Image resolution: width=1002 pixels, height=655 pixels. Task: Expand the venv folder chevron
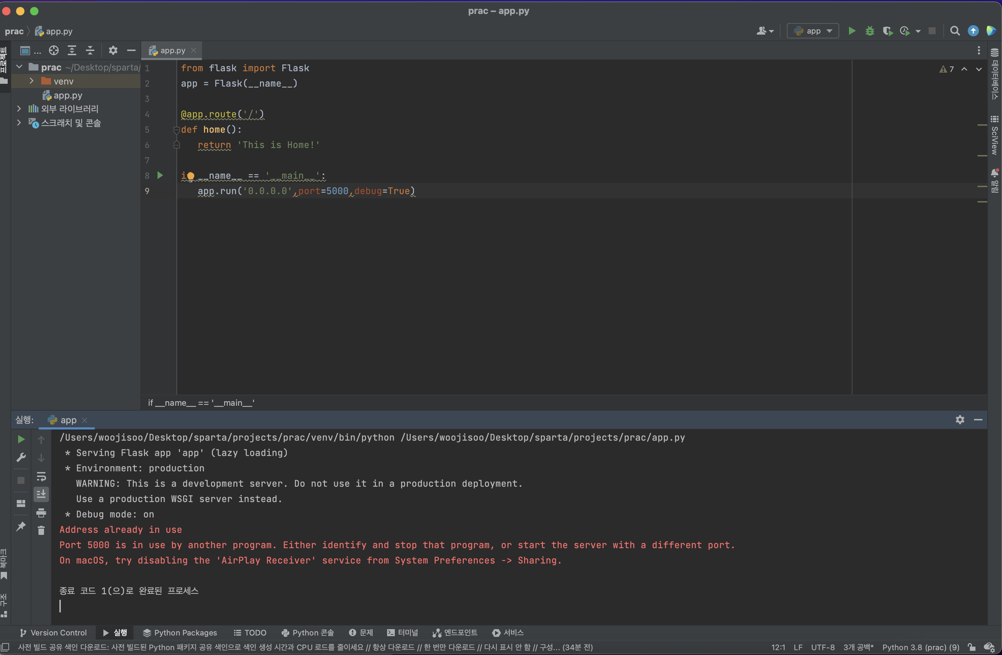[31, 81]
